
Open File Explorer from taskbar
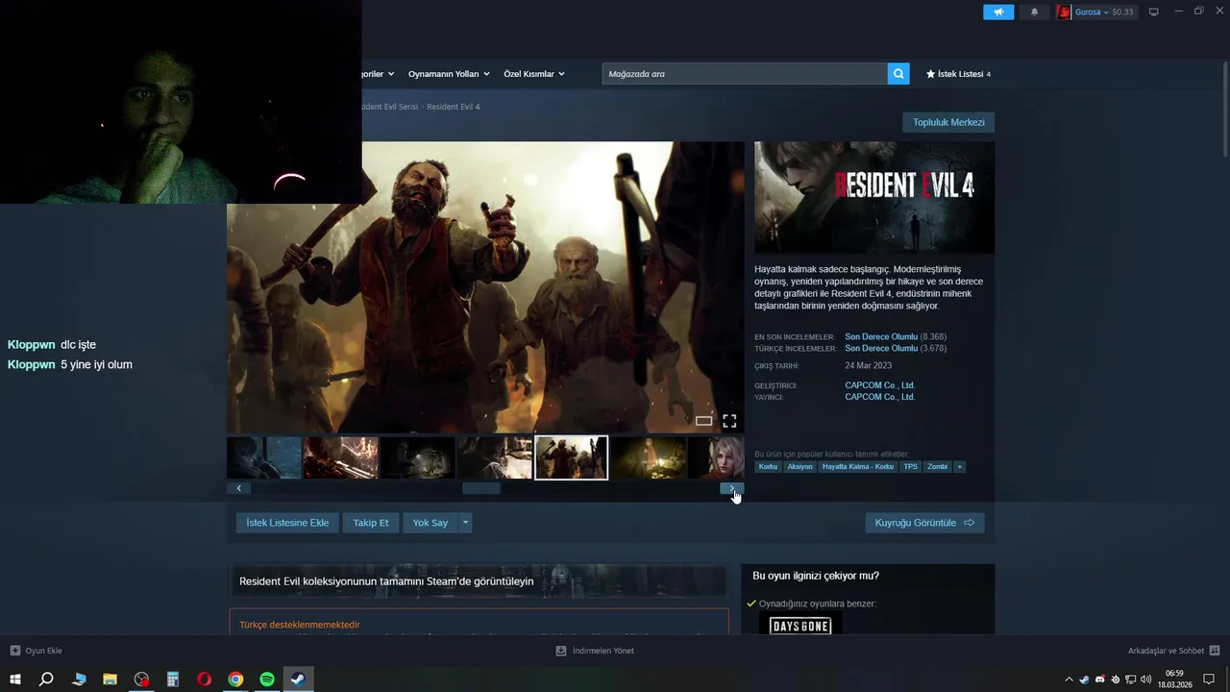[110, 680]
